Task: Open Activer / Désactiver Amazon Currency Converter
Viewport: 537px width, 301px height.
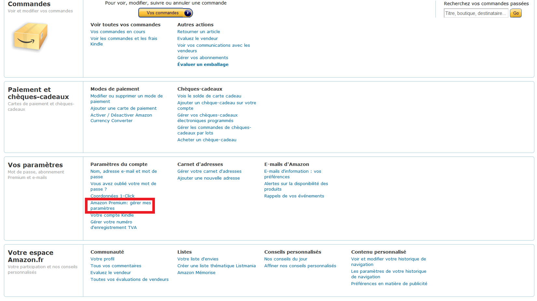Action: pyautogui.click(x=121, y=118)
